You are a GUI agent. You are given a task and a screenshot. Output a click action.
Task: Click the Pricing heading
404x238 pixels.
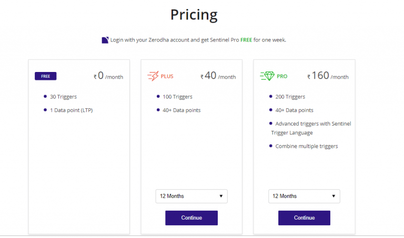(194, 15)
